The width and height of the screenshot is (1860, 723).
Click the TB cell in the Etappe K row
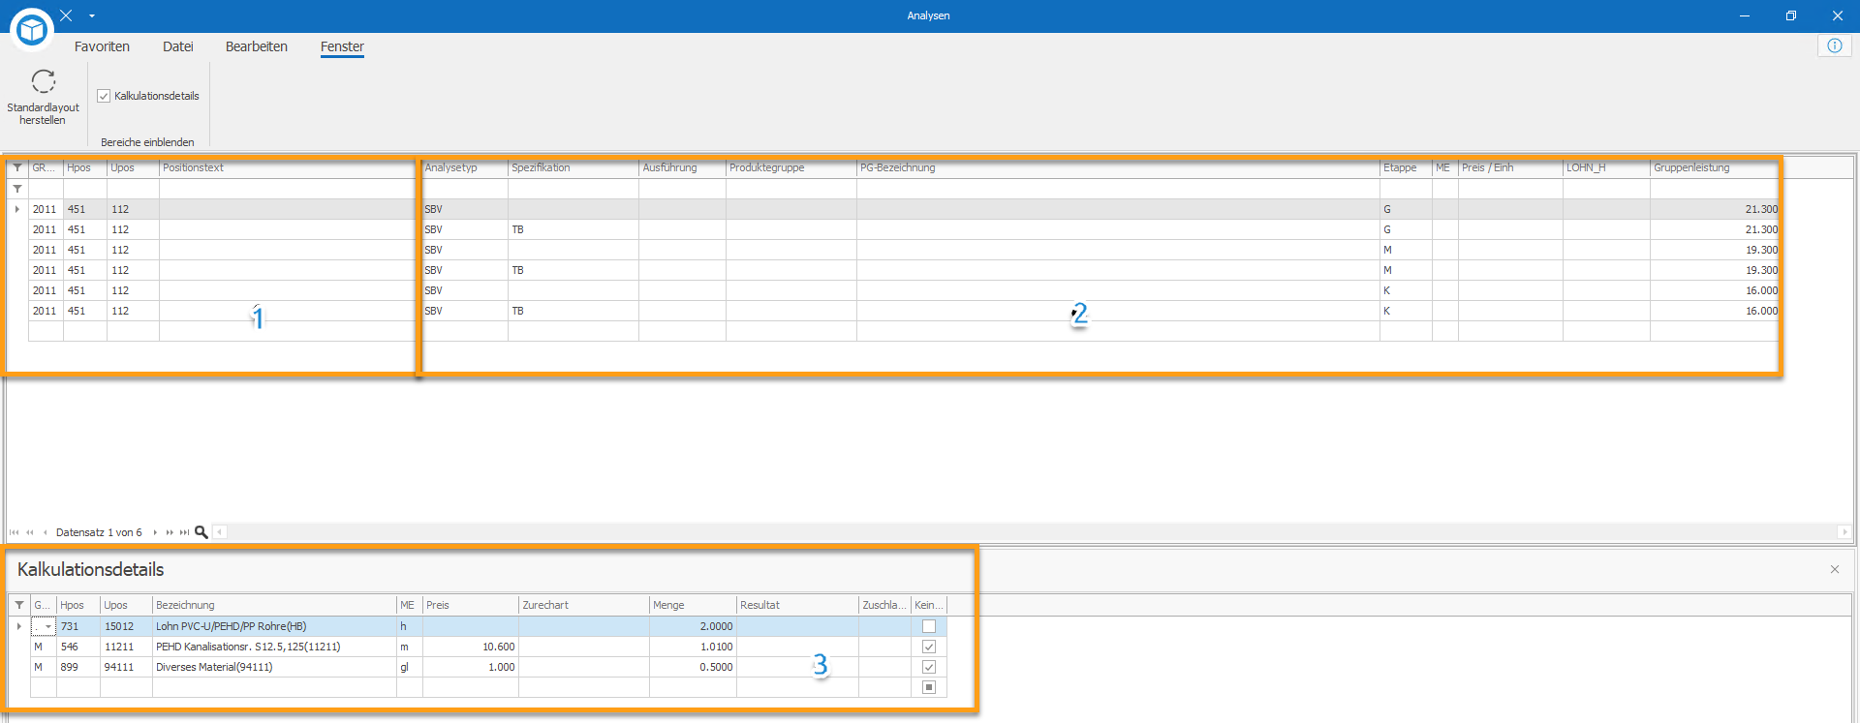(x=573, y=311)
